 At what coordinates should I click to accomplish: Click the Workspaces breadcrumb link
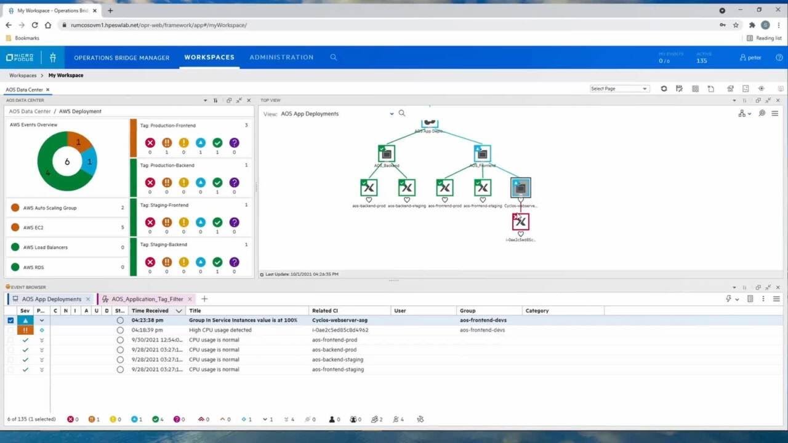(x=23, y=75)
